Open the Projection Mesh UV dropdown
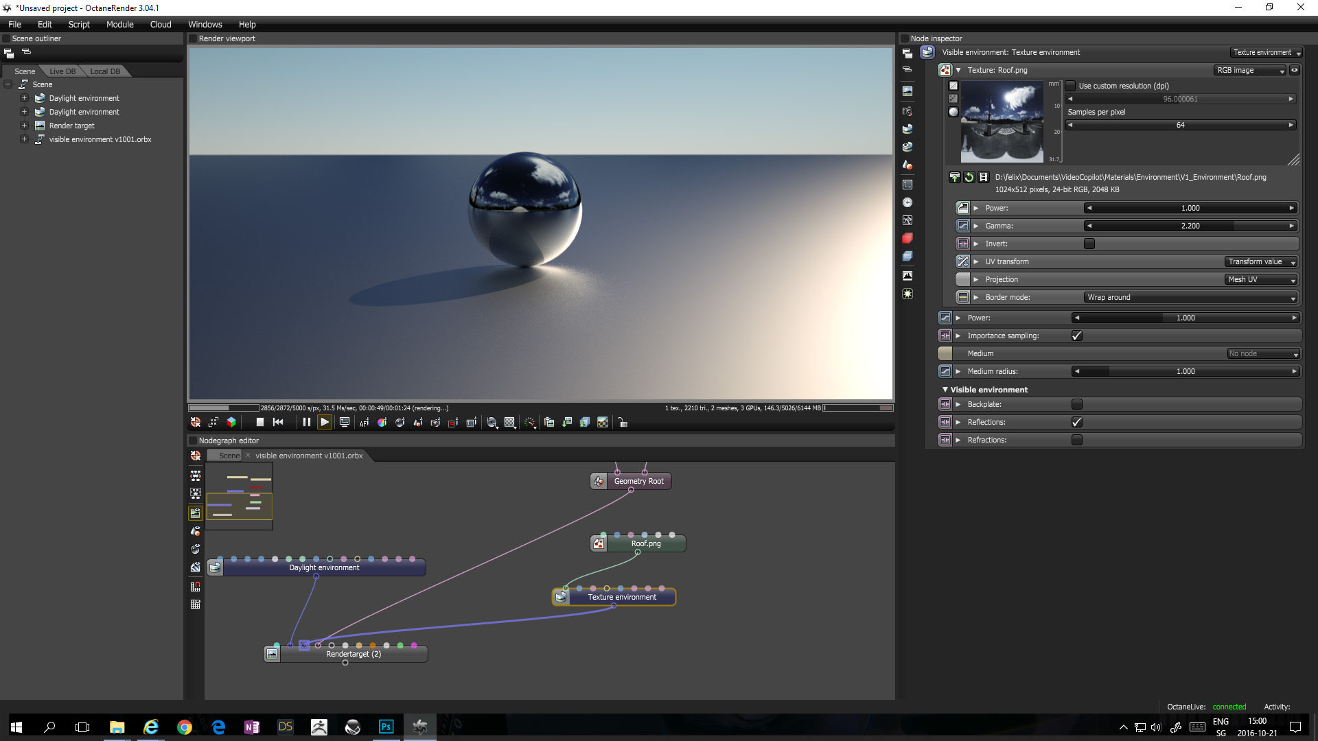 pyautogui.click(x=1261, y=279)
